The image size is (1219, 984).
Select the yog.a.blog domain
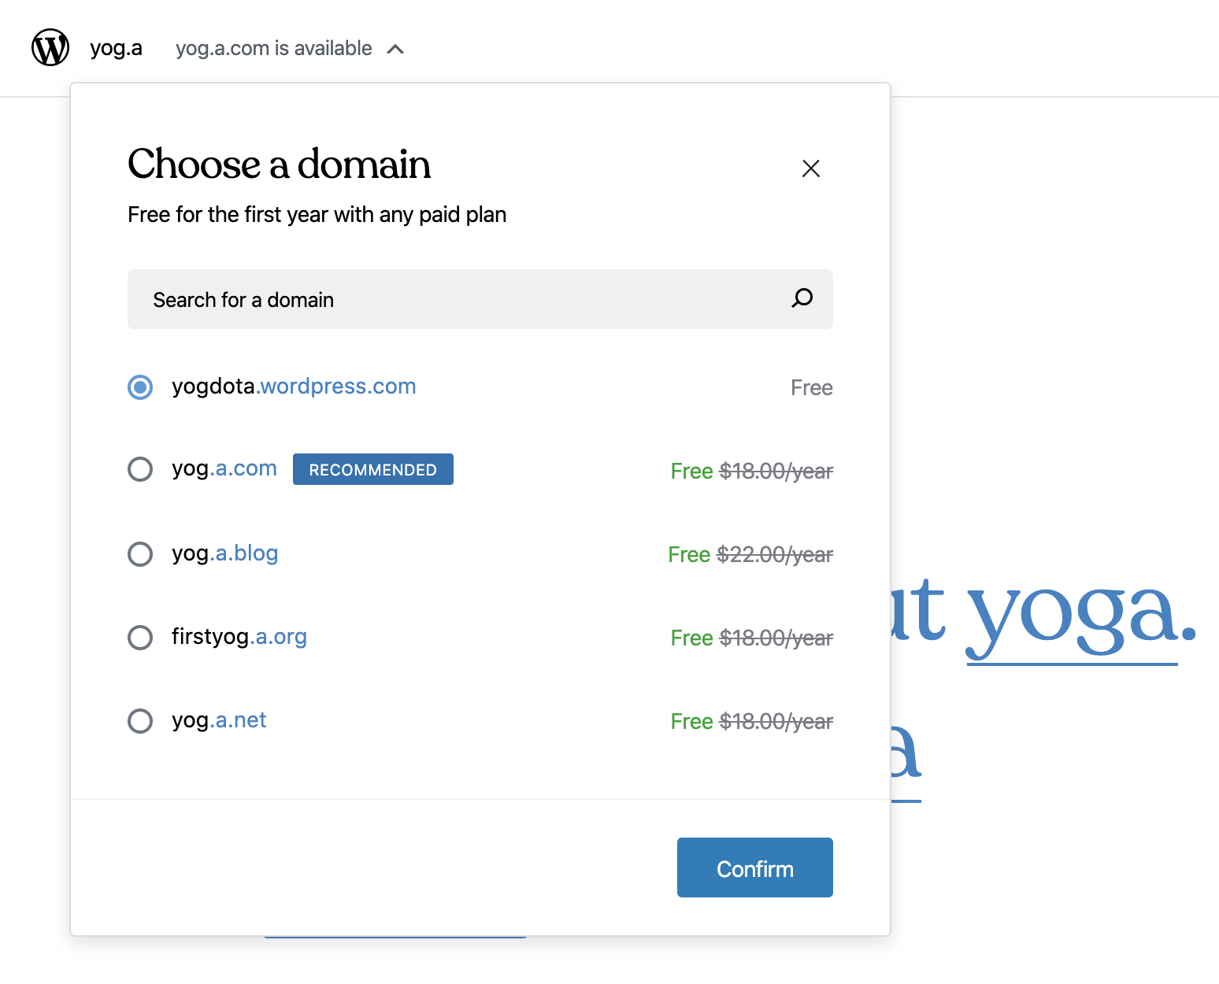click(x=139, y=553)
